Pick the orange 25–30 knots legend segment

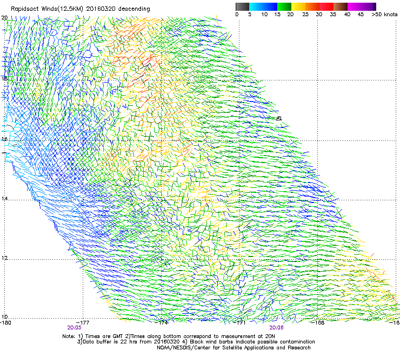pos(312,6)
